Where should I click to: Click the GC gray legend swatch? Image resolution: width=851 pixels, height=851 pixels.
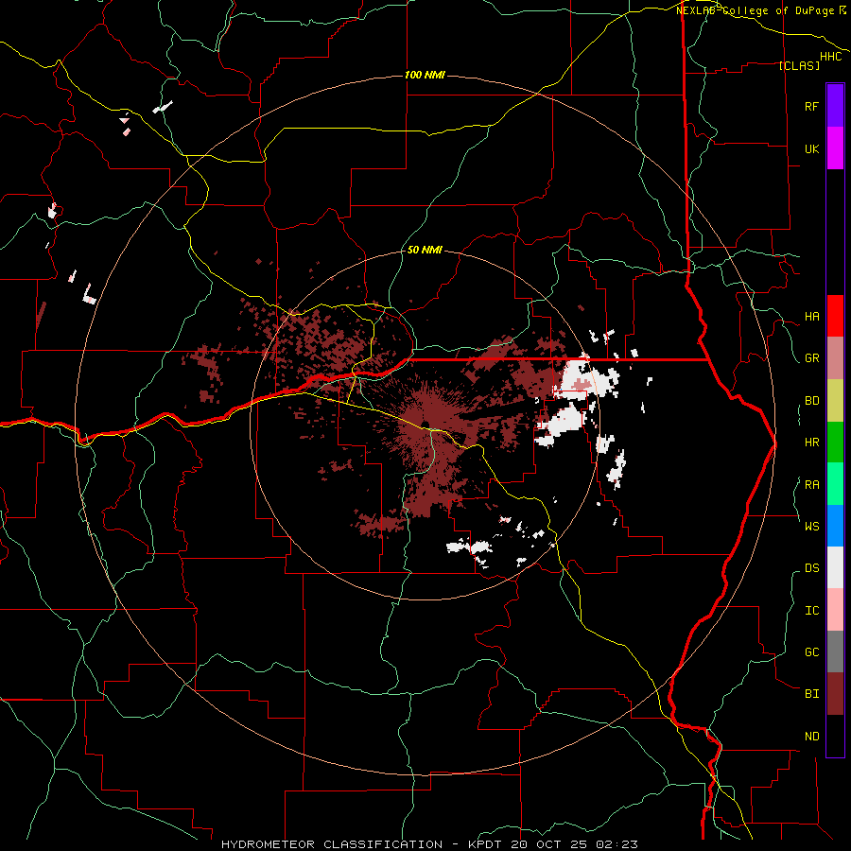coord(835,651)
